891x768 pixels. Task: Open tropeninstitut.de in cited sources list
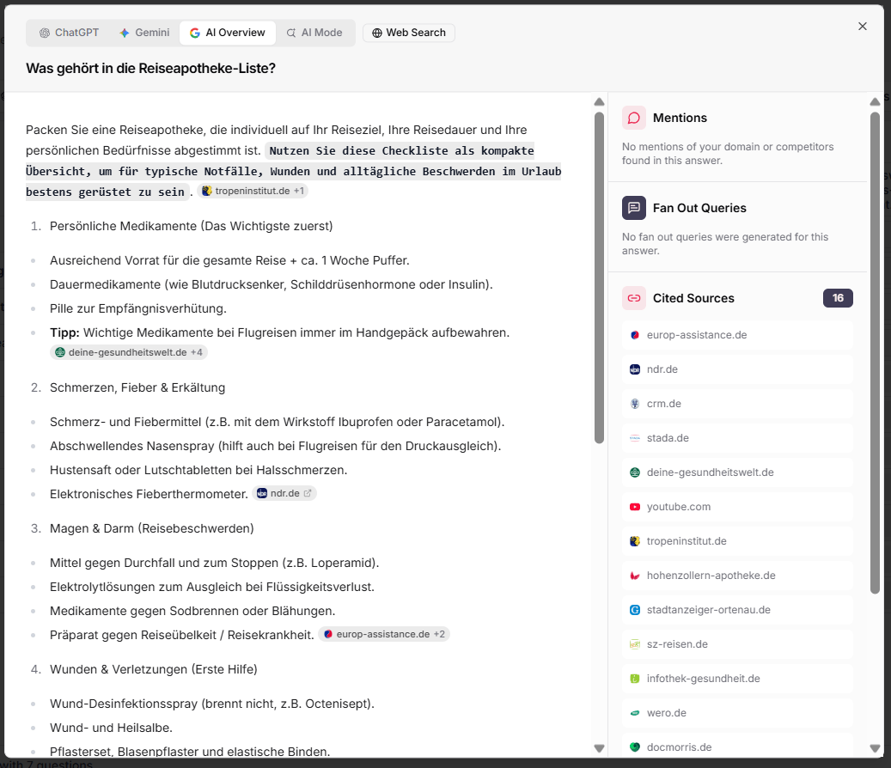tap(737, 541)
